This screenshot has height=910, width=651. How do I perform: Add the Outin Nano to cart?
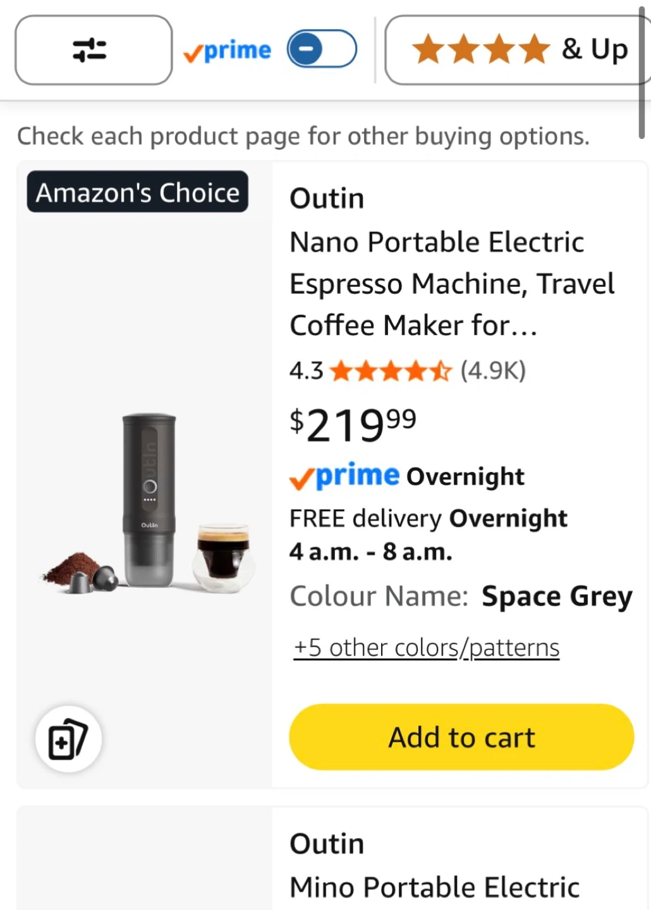(461, 737)
